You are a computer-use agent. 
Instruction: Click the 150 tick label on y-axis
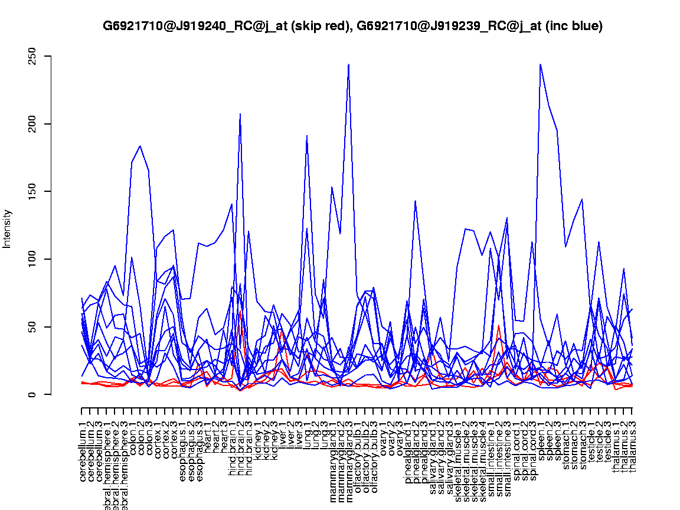coord(39,191)
